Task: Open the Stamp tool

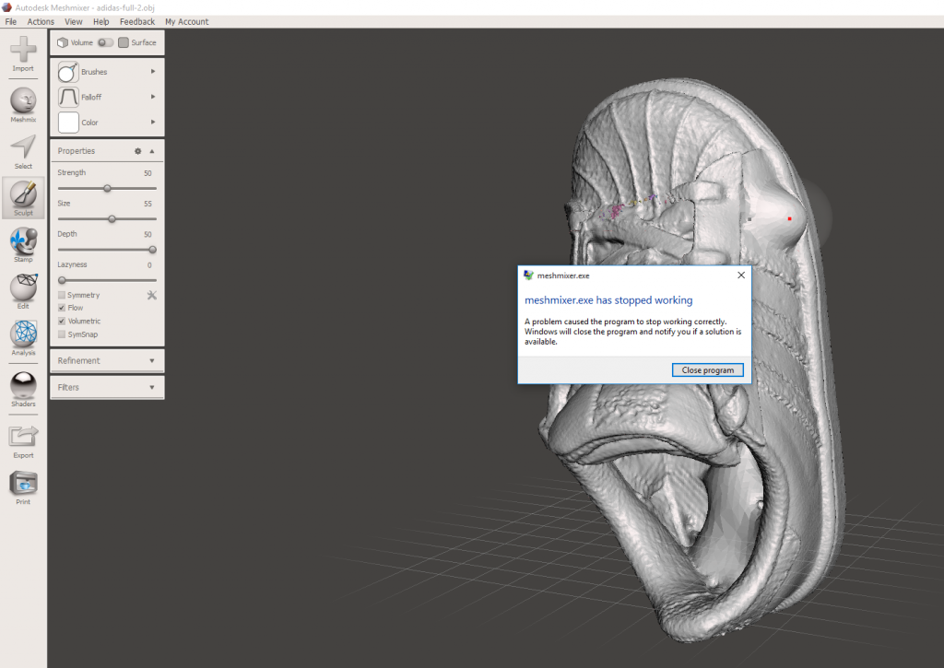Action: point(23,241)
